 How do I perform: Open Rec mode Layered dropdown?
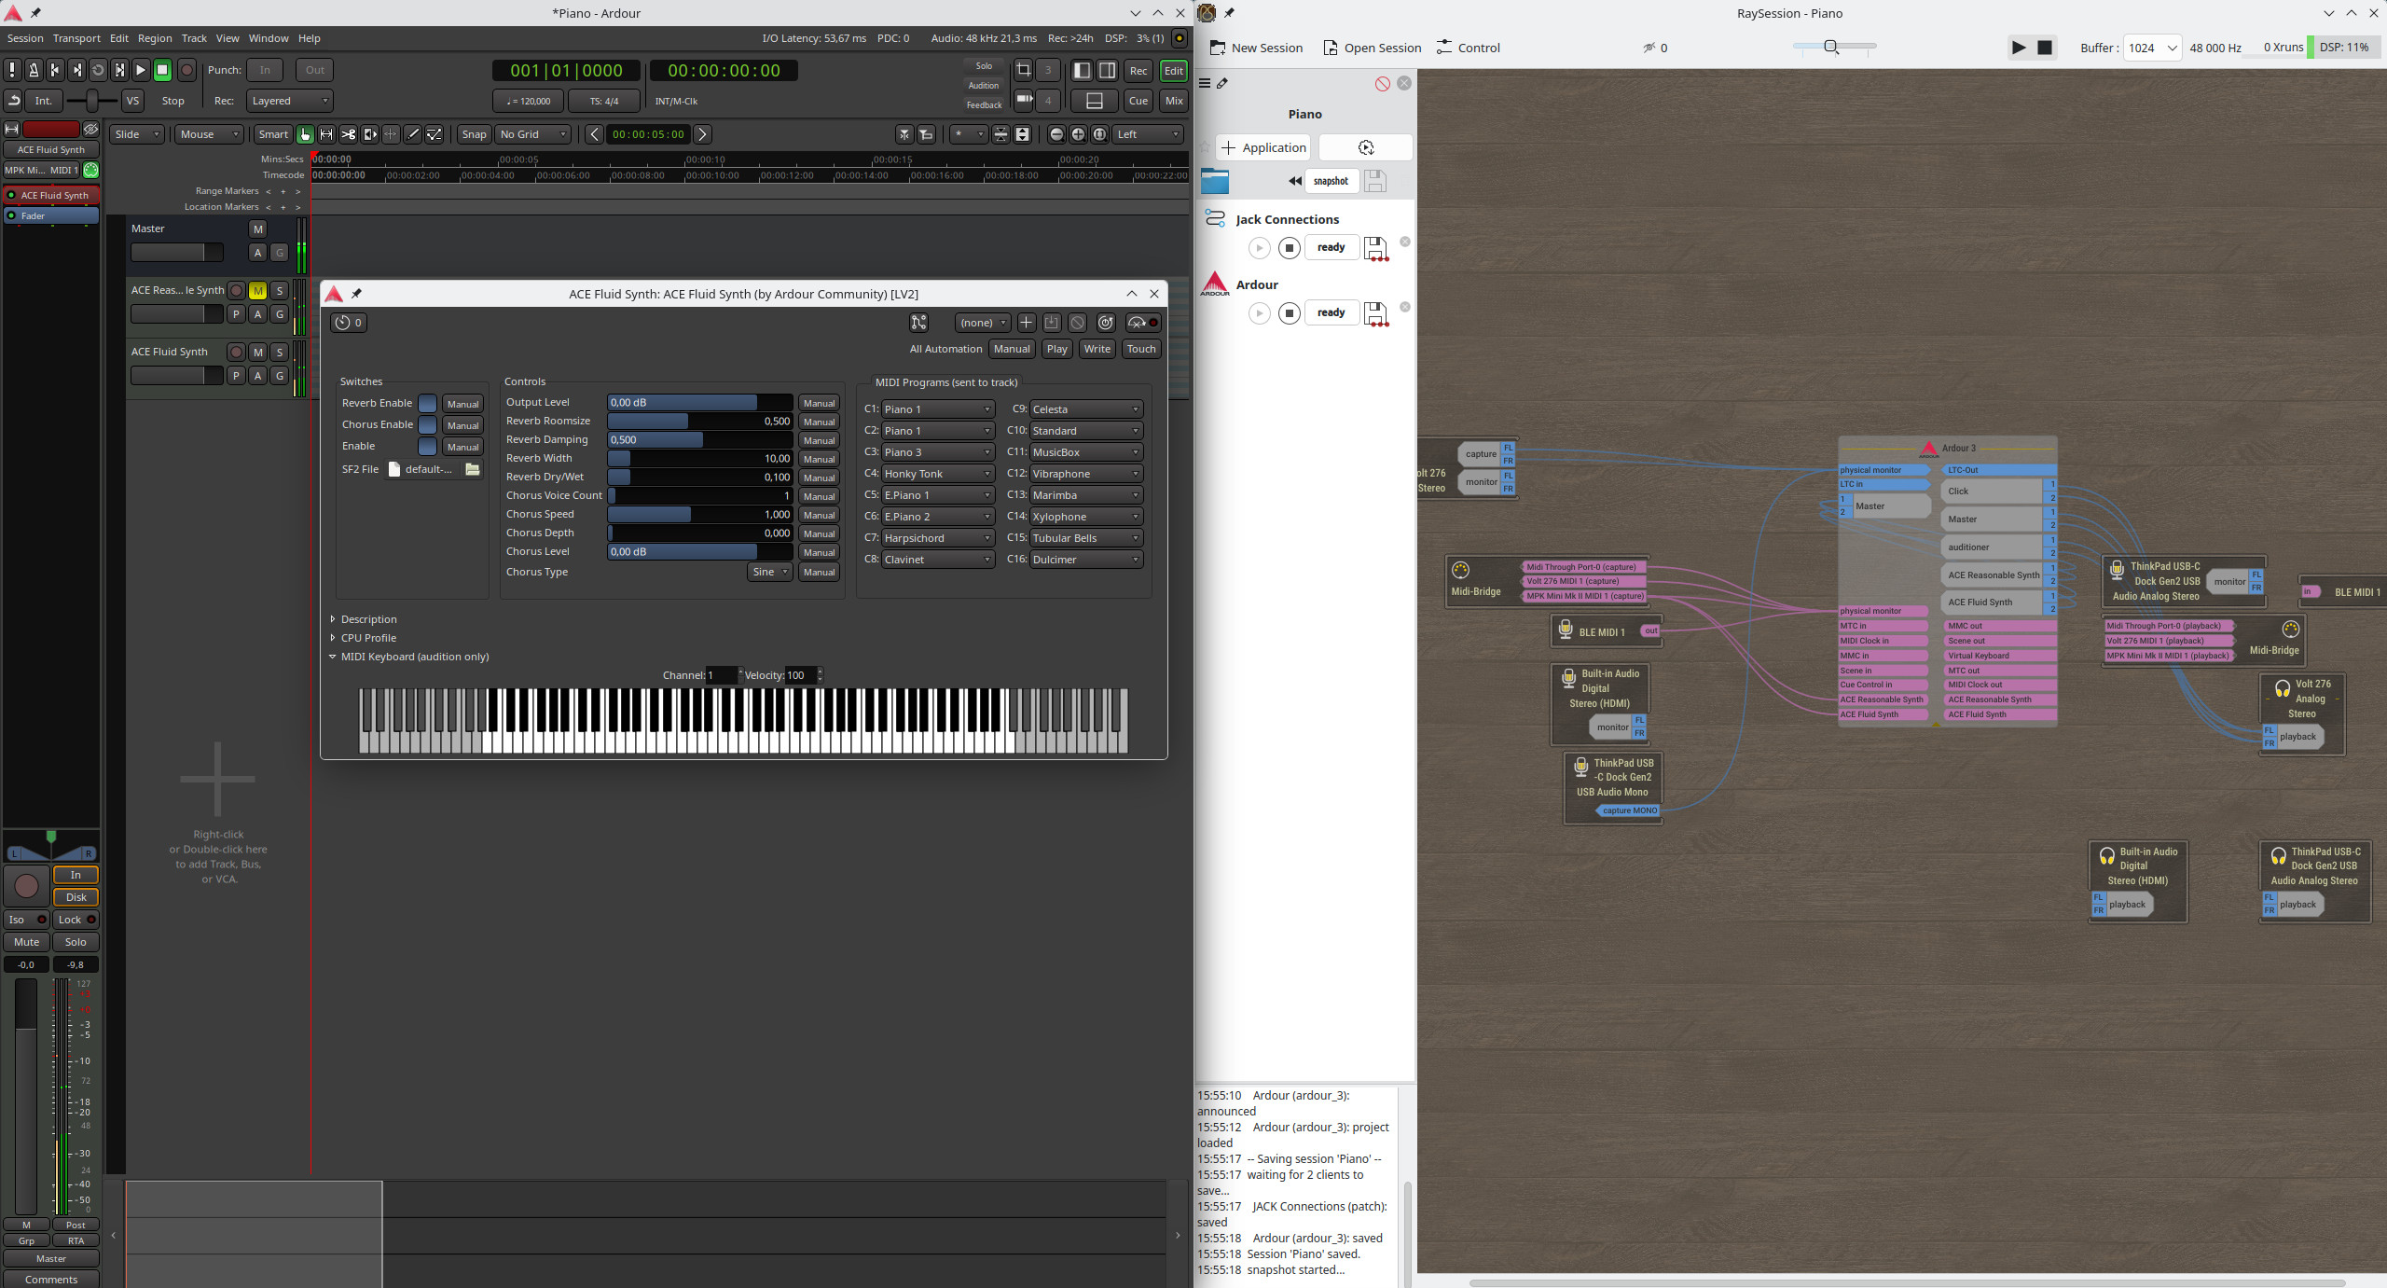(x=290, y=101)
